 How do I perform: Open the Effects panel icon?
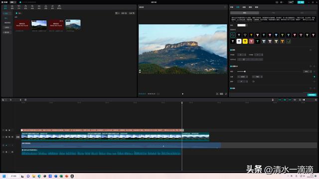[32, 7]
